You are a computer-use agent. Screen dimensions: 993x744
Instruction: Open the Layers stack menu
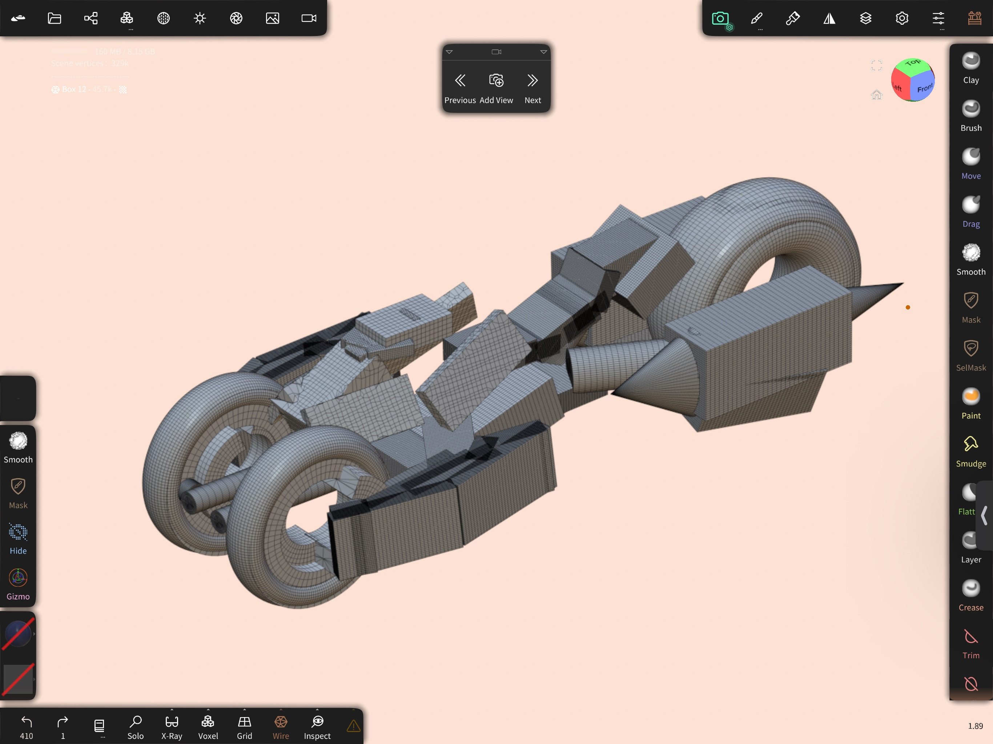pyautogui.click(x=865, y=19)
